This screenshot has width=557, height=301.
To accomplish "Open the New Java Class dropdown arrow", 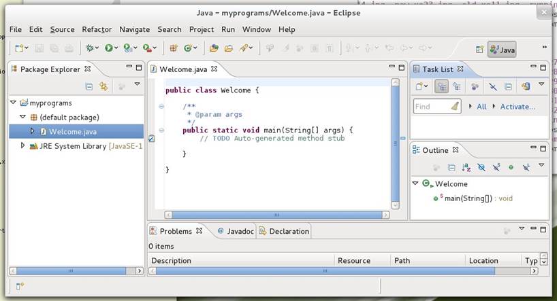I will tap(195, 48).
